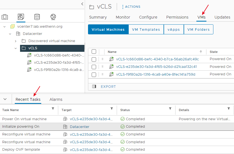Switch to the Monitor tab
Viewport: 234px width, 154px height.
coord(123,17)
